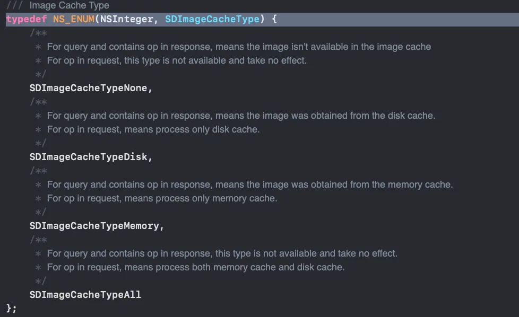Viewport: 519px width, 317px height.
Task: Click the Image Cache Type comment header
Action: click(x=69, y=5)
